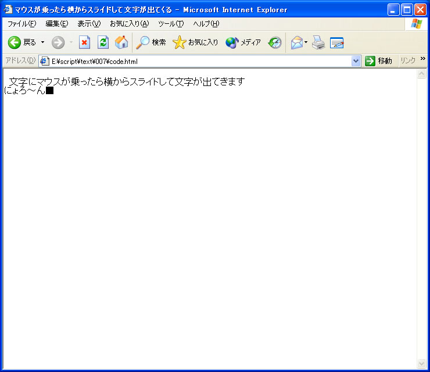The height and width of the screenshot is (372, 430).
Task: Open the Back button history dropdown arrow
Action: click(x=43, y=42)
